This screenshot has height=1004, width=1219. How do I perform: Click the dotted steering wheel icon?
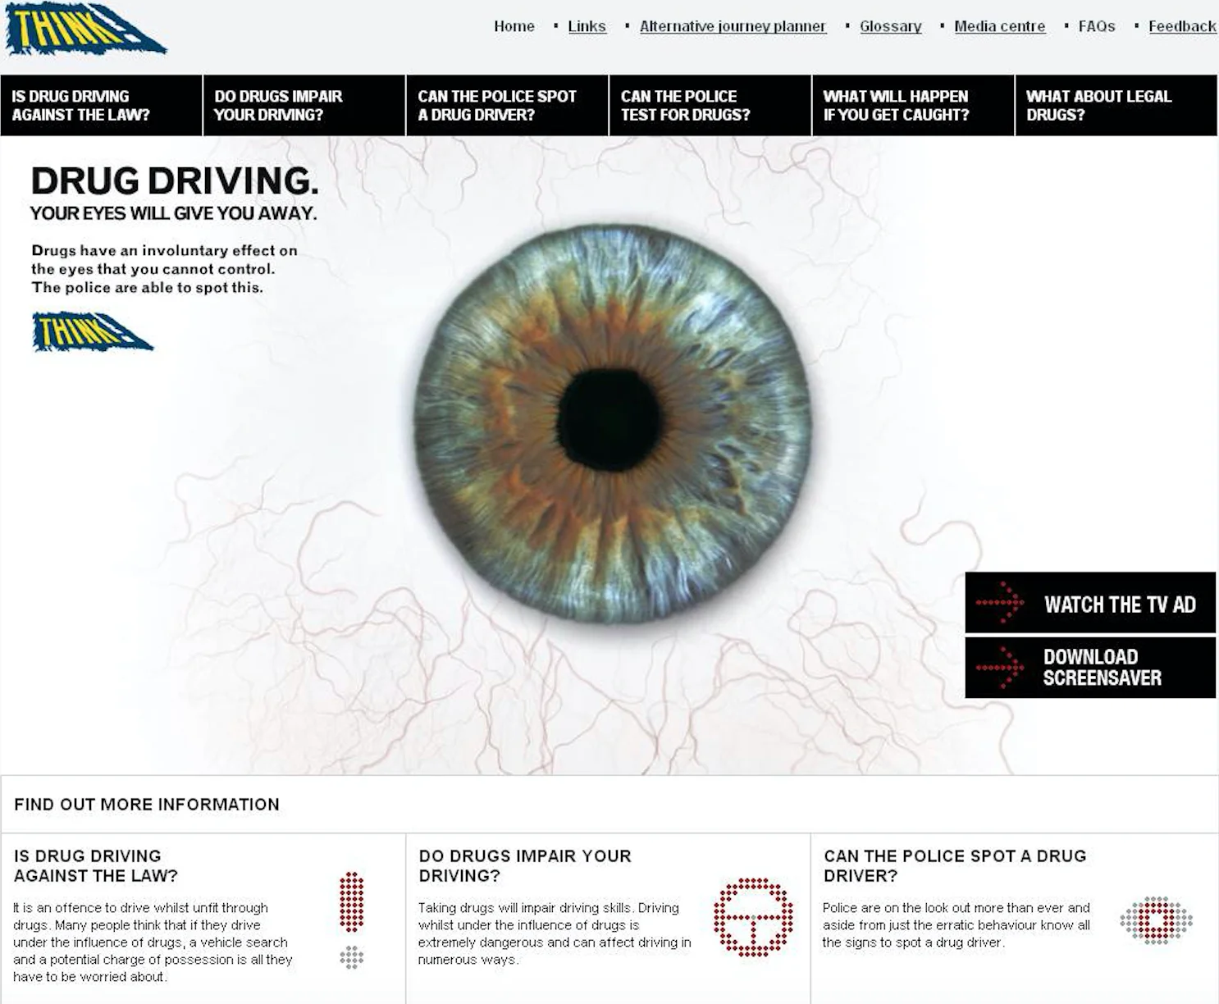[753, 917]
